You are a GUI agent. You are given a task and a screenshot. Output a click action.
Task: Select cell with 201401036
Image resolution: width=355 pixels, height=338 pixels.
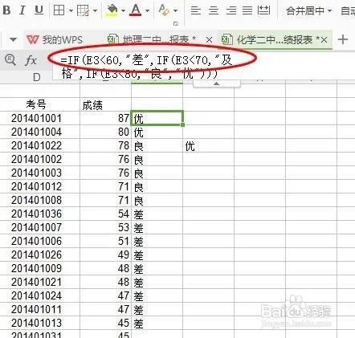point(40,214)
